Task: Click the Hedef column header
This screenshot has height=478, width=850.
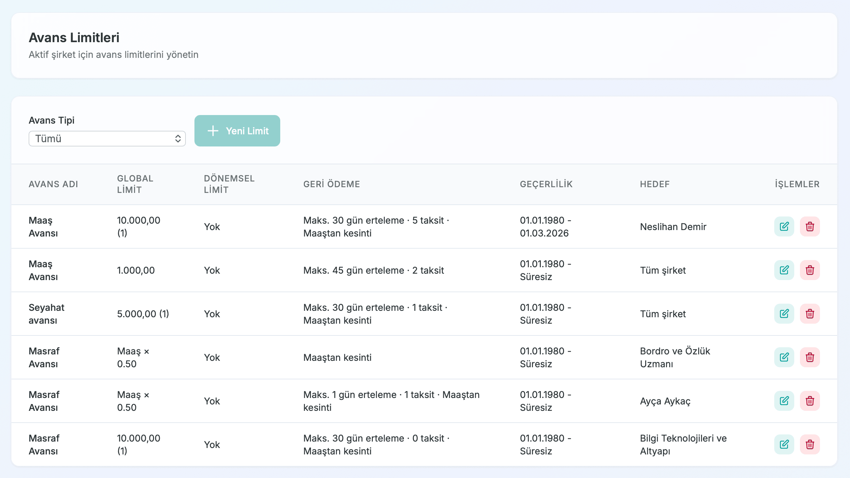Action: (x=654, y=184)
